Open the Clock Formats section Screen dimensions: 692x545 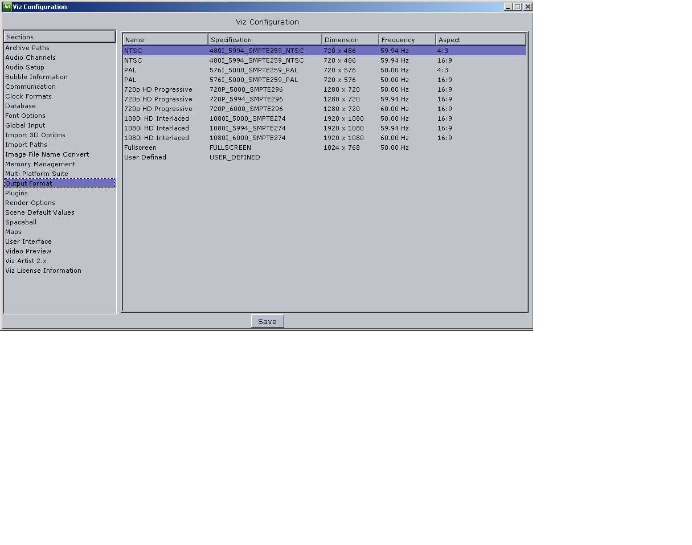[28, 96]
